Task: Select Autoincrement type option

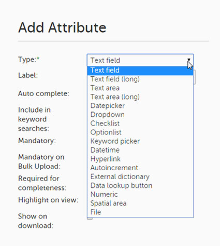Action: click(140, 168)
